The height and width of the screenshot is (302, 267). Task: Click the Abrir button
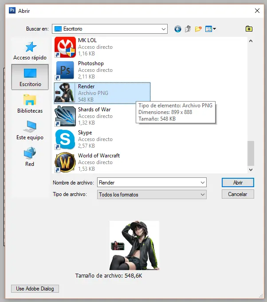pos(238,182)
